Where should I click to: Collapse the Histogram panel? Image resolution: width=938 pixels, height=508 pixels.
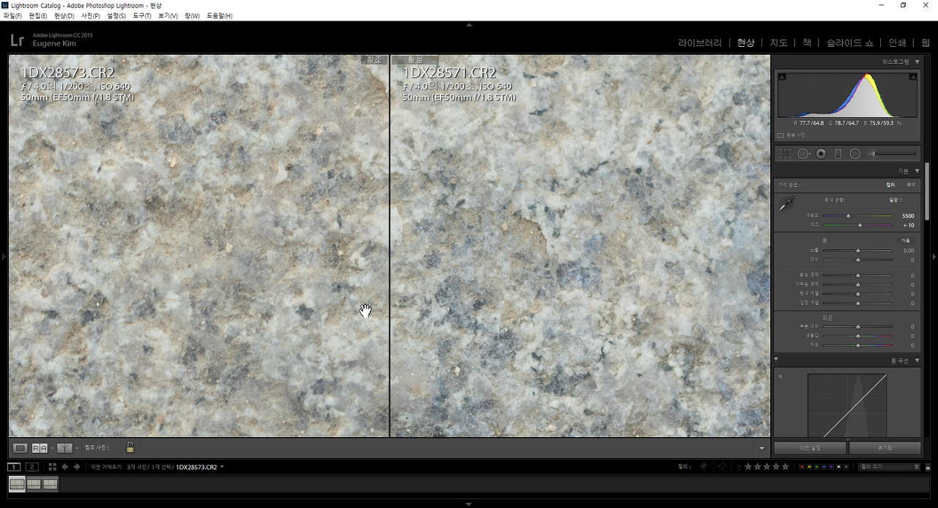(917, 62)
